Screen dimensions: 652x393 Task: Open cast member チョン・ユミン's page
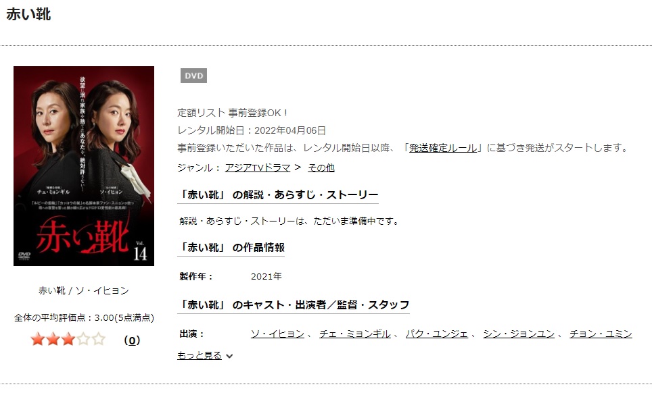click(601, 334)
